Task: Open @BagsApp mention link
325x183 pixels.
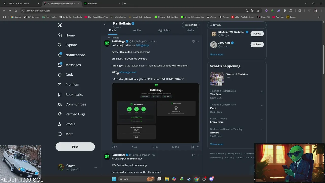Action: click(x=142, y=45)
